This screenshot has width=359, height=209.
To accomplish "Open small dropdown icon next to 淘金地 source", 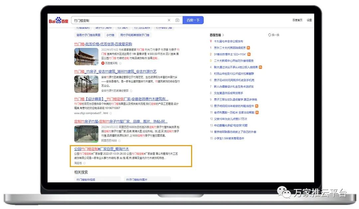I will point(84,163).
